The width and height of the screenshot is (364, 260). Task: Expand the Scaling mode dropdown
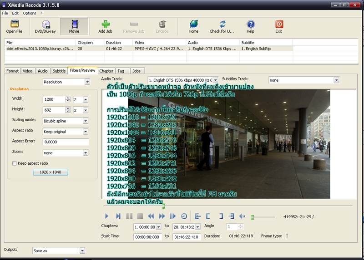[x=85, y=121]
